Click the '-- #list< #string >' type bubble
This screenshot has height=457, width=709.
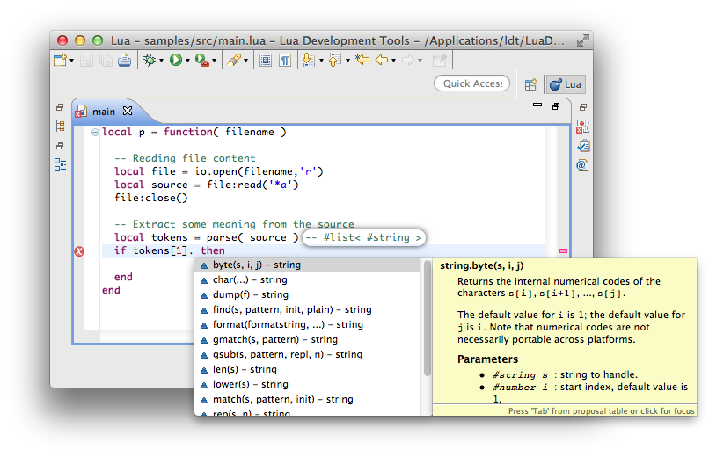[364, 237]
